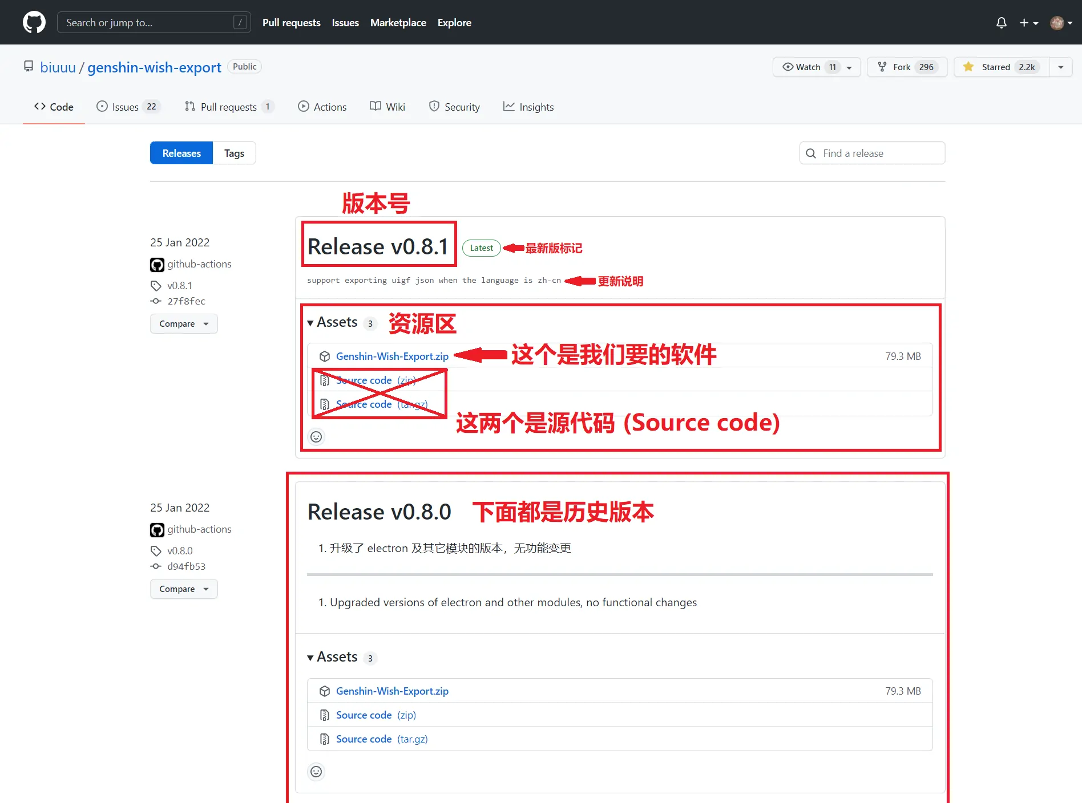This screenshot has height=803, width=1082.
Task: Download Source code (zip) for v0.8.1
Action: click(x=376, y=380)
